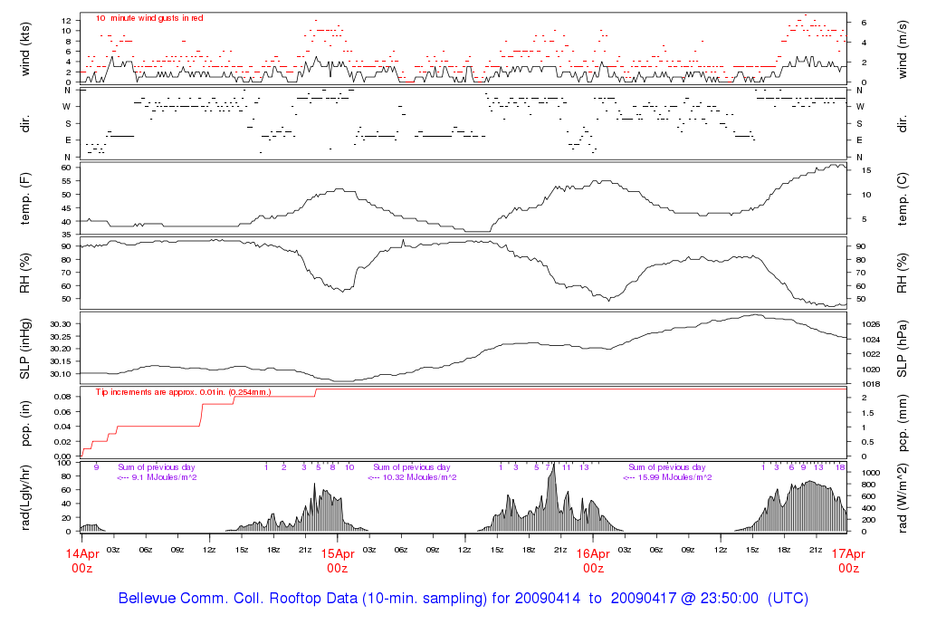Click the "wind (kts)" axis label
The height and width of the screenshot is (634, 927).
[24, 50]
